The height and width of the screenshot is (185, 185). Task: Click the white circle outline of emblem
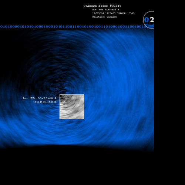tap(144, 20)
